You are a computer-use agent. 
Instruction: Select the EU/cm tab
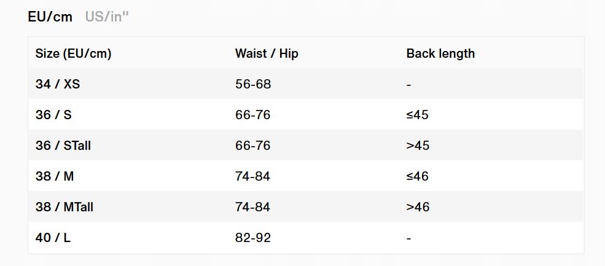tap(50, 17)
